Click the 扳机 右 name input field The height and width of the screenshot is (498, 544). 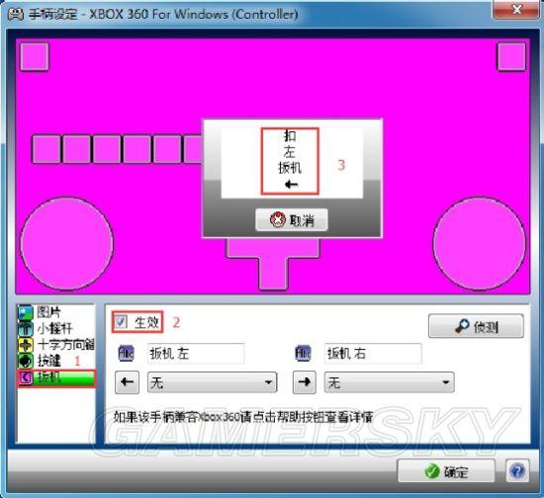[373, 354]
